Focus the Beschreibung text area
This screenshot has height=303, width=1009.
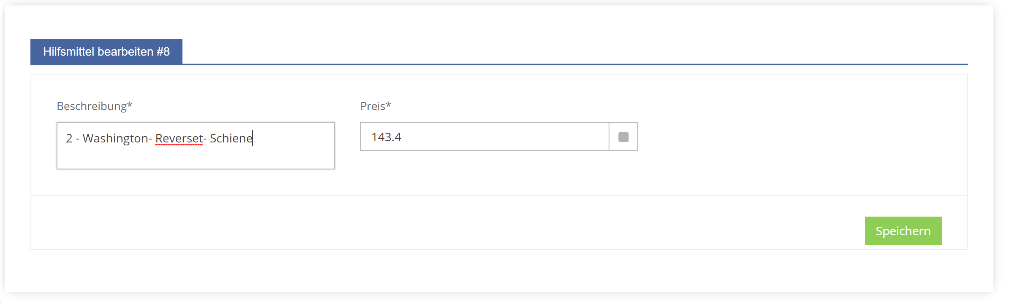coord(196,146)
